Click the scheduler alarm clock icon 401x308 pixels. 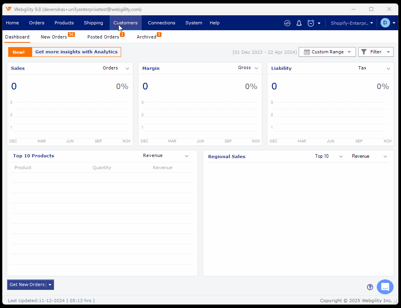(311, 23)
